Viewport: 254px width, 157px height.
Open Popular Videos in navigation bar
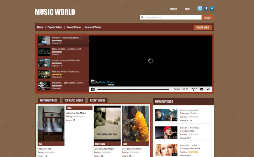click(55, 27)
